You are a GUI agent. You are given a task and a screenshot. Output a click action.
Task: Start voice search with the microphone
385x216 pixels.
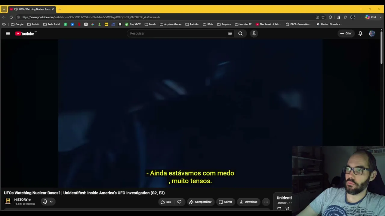pyautogui.click(x=254, y=34)
